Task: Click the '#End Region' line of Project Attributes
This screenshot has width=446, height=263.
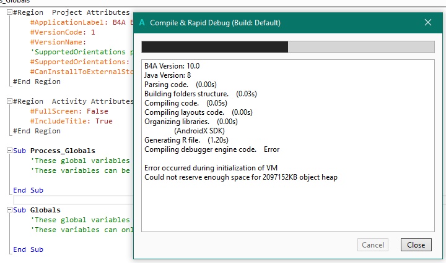Action: tap(37, 81)
